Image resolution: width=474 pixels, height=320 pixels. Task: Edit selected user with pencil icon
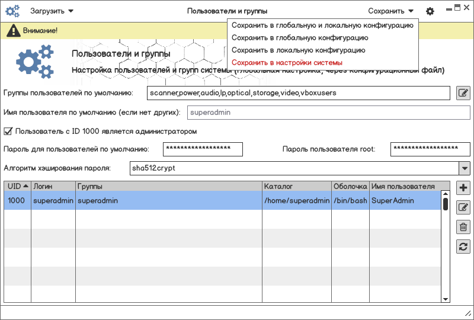click(463, 207)
